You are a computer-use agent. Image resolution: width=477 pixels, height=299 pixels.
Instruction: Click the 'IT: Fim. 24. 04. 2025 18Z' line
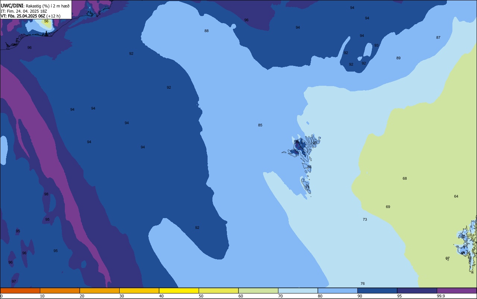coord(24,11)
